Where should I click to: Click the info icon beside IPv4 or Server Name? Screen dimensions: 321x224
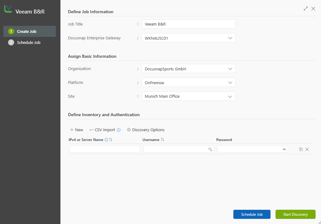[x=106, y=140]
